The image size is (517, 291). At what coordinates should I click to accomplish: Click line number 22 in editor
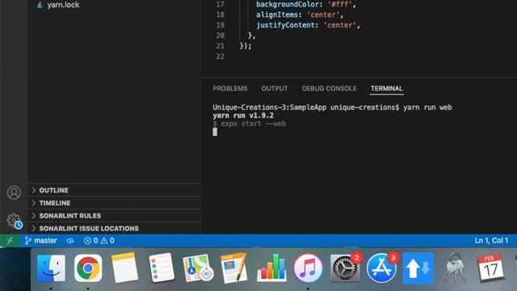coord(221,56)
